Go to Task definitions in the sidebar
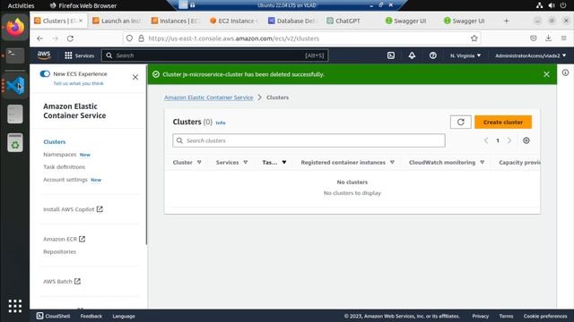The height and width of the screenshot is (322, 574). [x=64, y=167]
